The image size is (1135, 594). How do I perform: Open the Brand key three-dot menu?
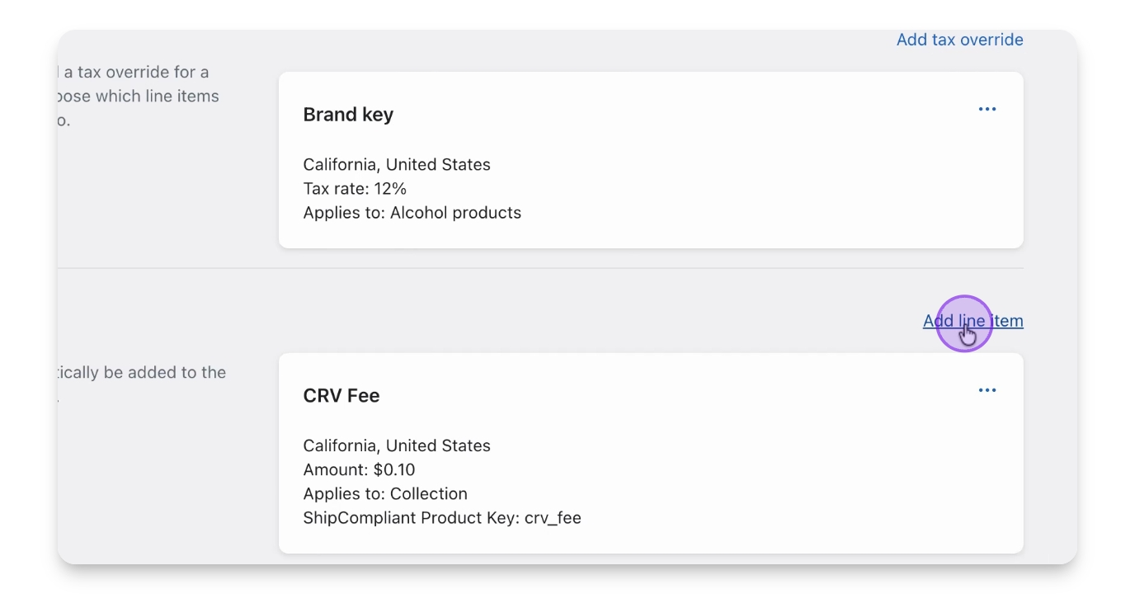pyautogui.click(x=987, y=110)
